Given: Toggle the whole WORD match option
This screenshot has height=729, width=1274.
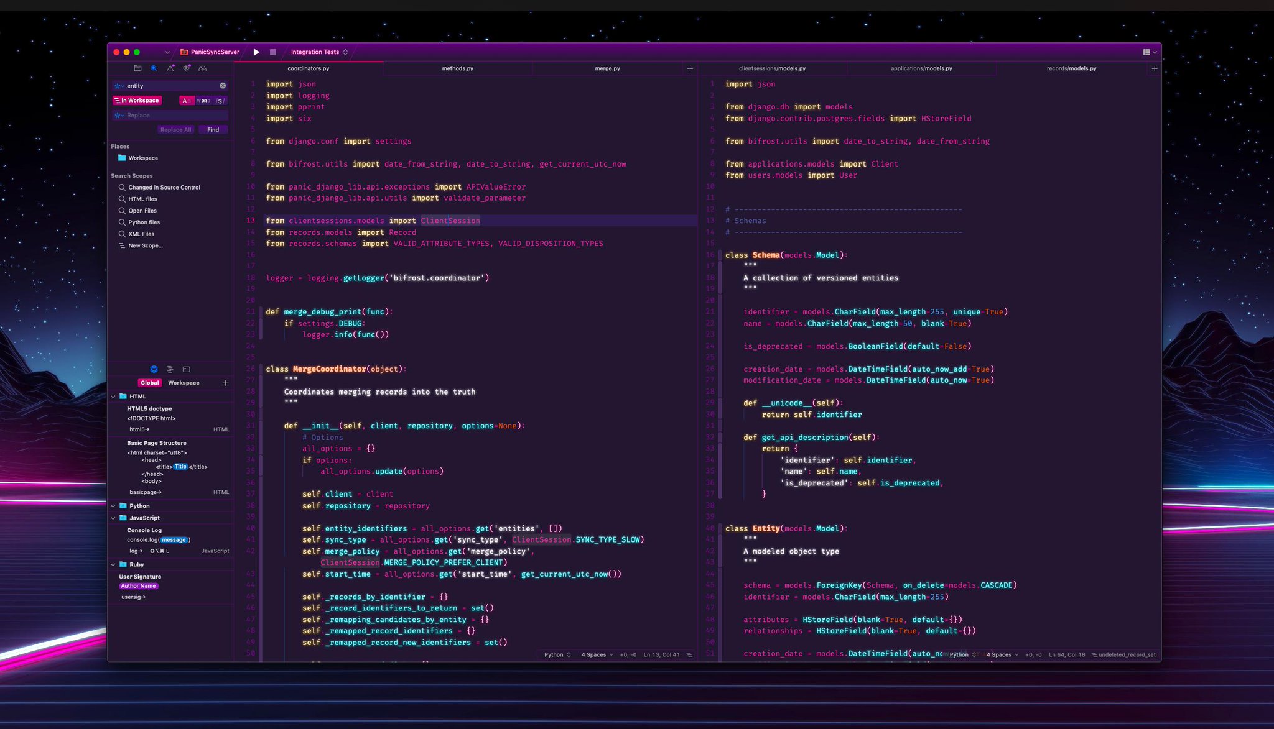Looking at the screenshot, I should click(203, 101).
